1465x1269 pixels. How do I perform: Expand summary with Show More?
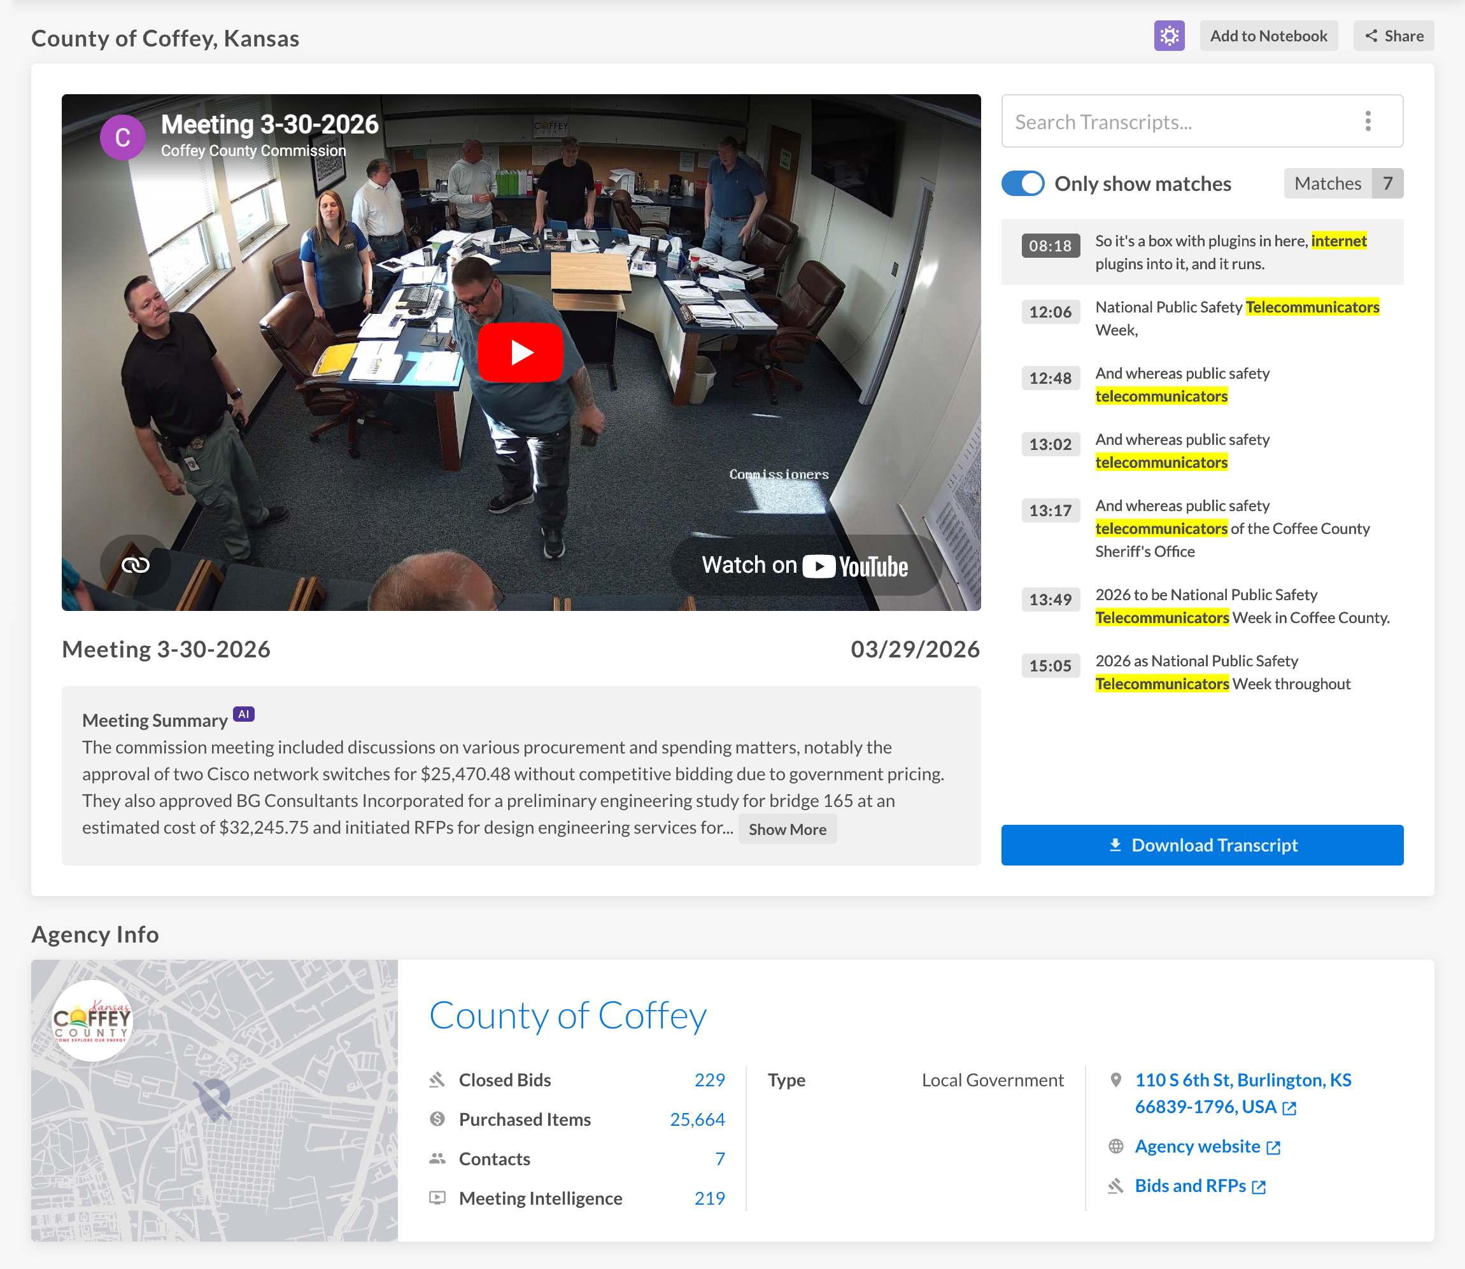pos(787,829)
